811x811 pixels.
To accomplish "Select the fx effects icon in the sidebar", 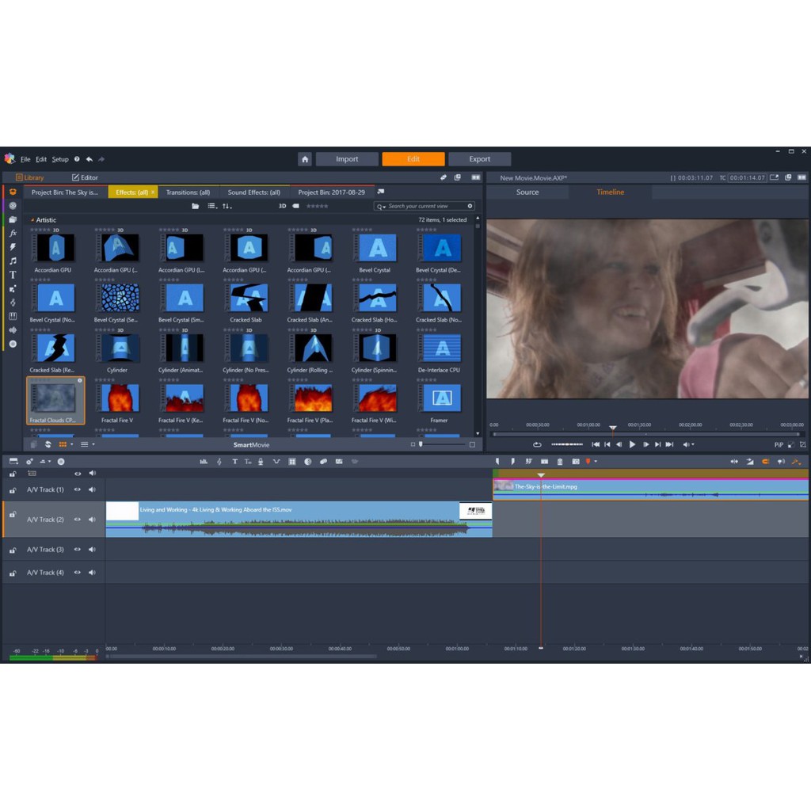I will tap(13, 233).
